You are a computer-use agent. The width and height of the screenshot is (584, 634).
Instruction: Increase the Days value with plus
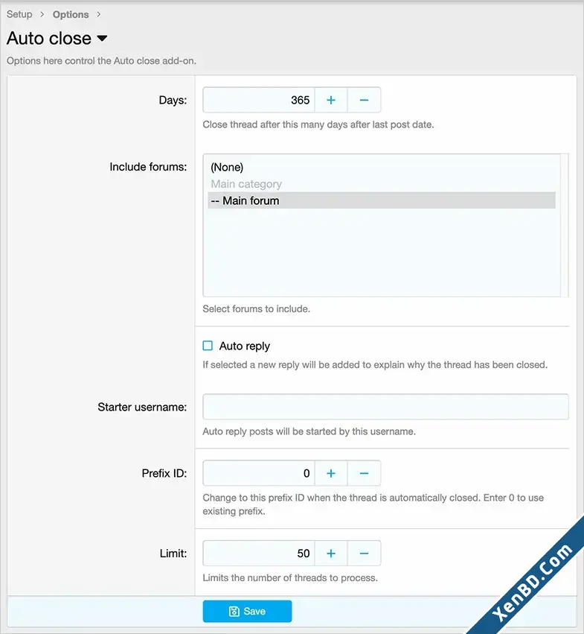(331, 100)
